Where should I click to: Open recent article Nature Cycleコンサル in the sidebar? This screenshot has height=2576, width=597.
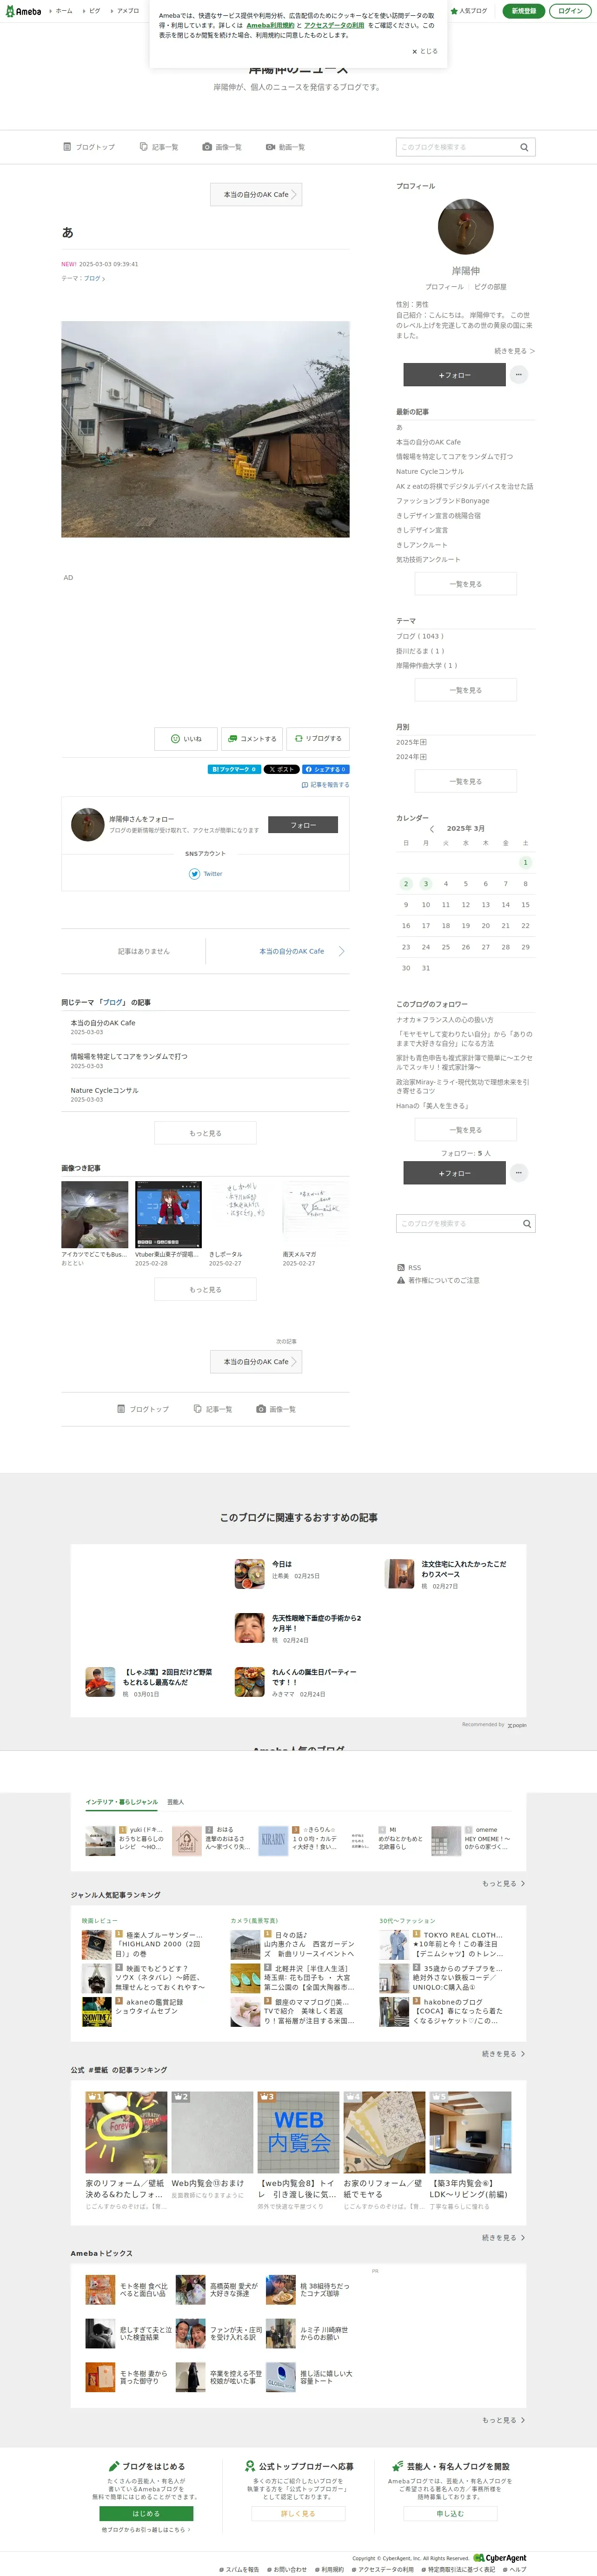point(429,471)
